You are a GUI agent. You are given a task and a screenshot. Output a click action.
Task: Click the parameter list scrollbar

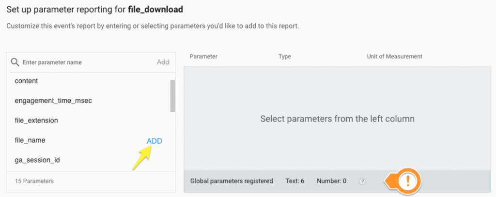[172, 96]
